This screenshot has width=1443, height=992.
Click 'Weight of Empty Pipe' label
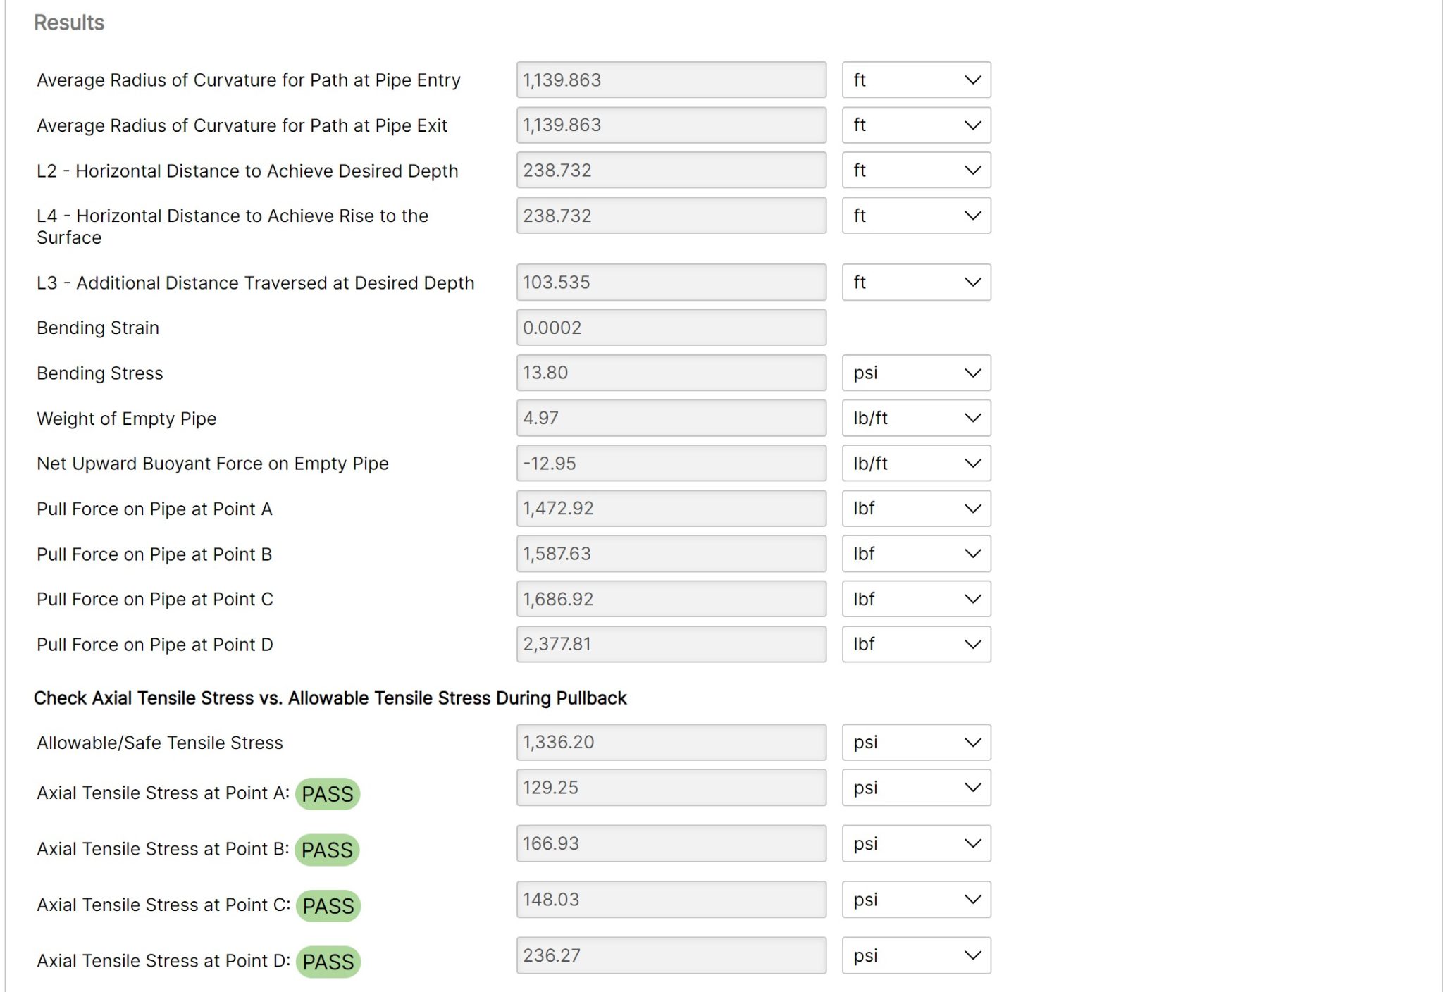coord(127,418)
